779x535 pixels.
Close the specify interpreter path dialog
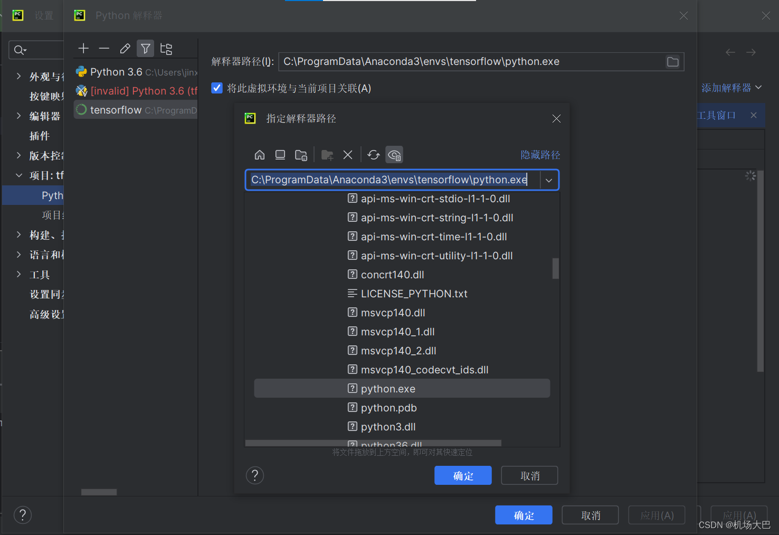tap(556, 118)
